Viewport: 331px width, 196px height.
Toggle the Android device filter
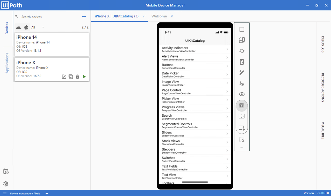[x=18, y=27]
